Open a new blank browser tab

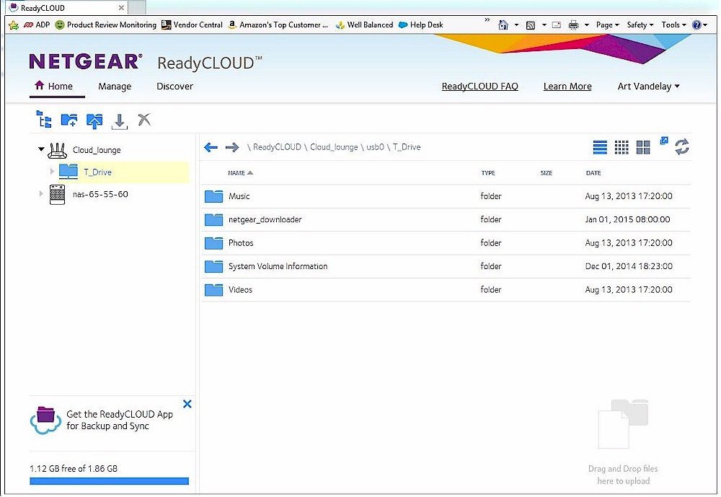[137, 8]
